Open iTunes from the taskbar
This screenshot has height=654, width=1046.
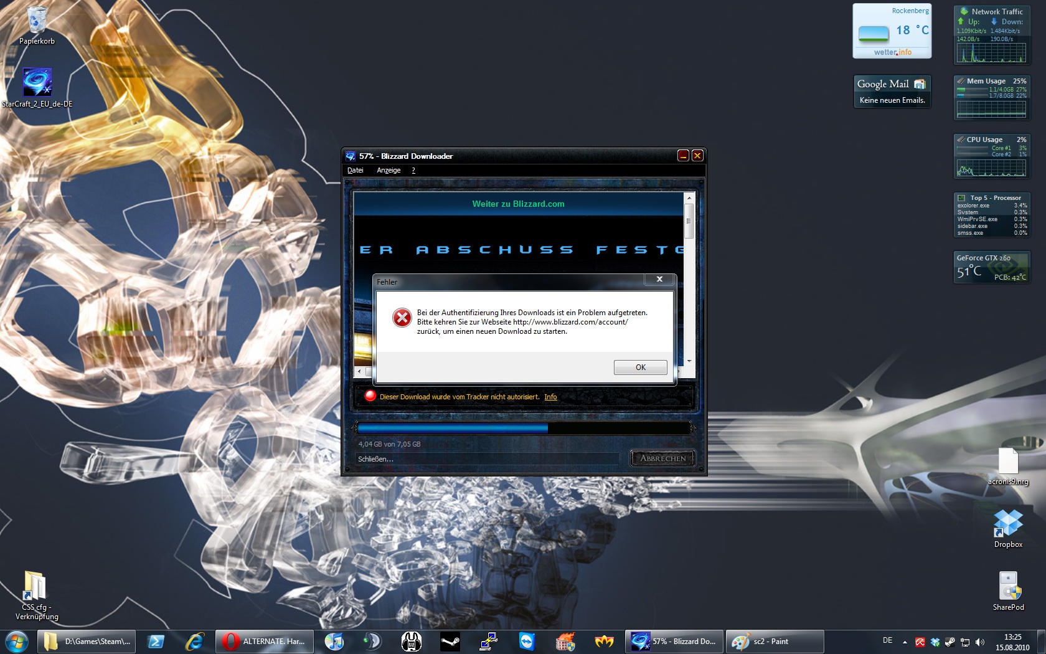[x=334, y=642]
